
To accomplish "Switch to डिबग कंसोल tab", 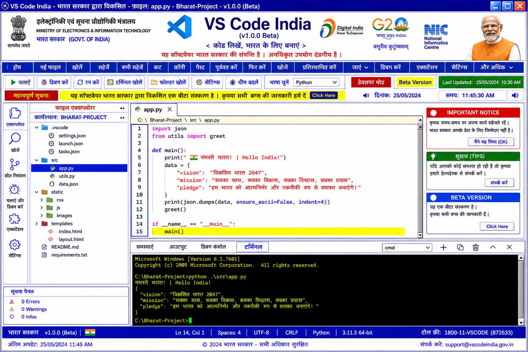I will pyautogui.click(x=213, y=247).
